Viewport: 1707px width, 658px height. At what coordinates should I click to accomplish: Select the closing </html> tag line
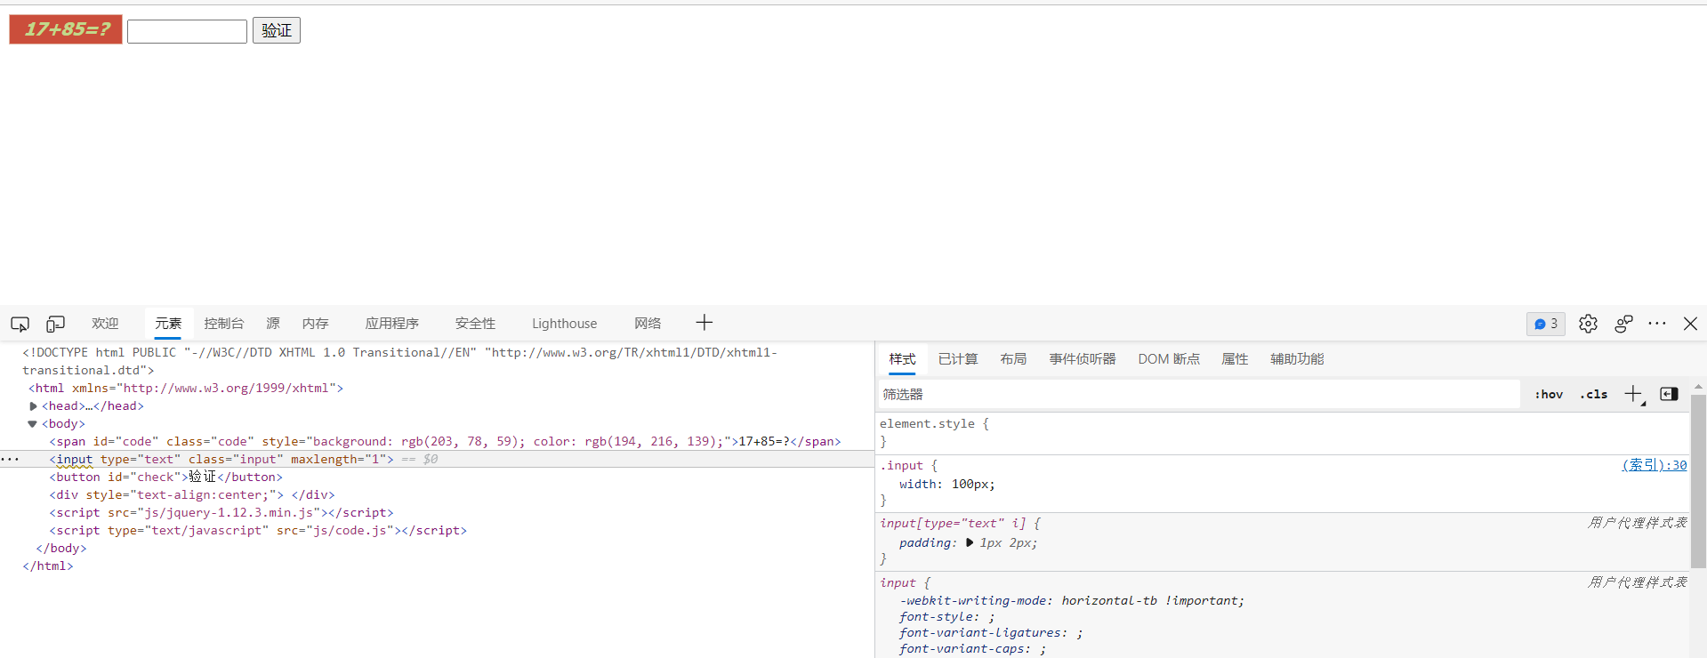pyautogui.click(x=48, y=566)
